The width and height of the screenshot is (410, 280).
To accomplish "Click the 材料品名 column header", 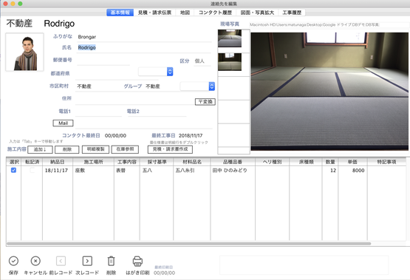I will click(x=191, y=162).
